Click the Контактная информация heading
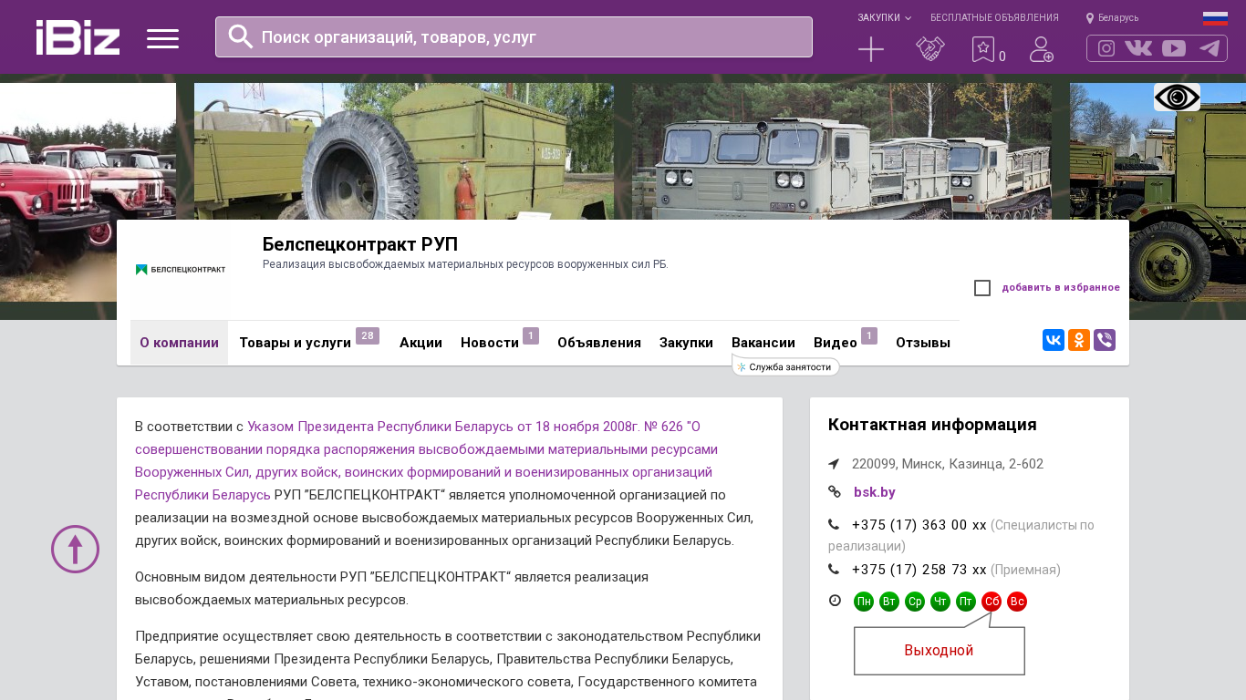The width and height of the screenshot is (1246, 700). [932, 425]
